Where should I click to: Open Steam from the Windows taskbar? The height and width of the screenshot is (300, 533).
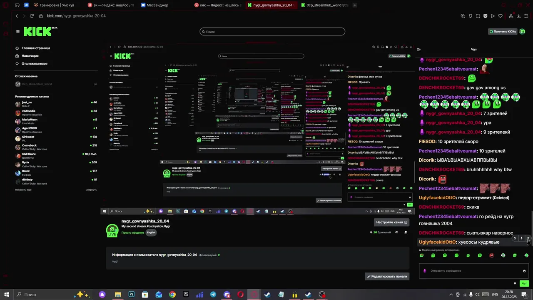pos(267,295)
